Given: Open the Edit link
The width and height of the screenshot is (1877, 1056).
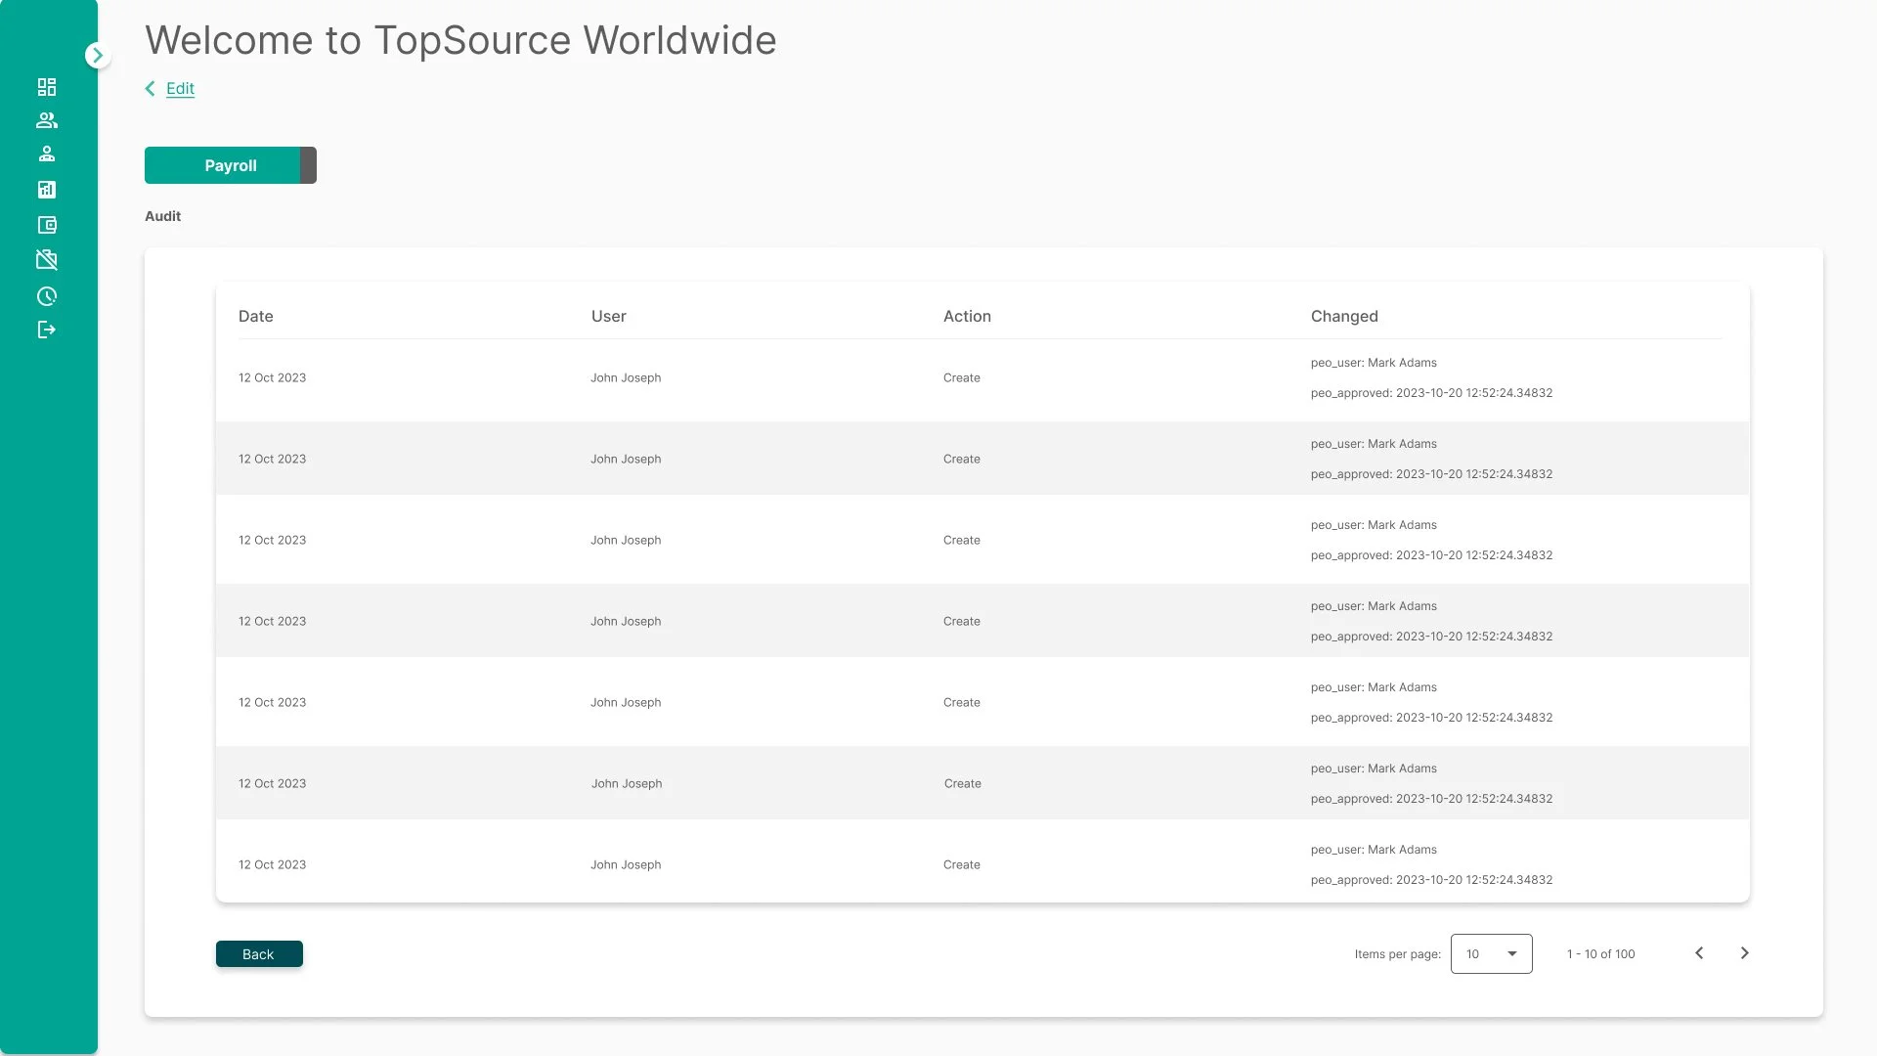Looking at the screenshot, I should [x=180, y=88].
